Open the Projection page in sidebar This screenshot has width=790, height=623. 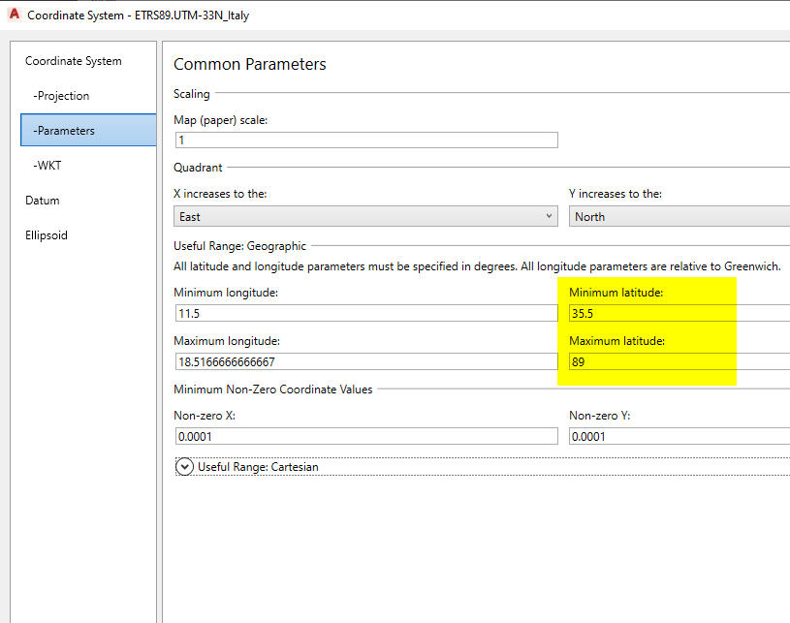(x=61, y=96)
